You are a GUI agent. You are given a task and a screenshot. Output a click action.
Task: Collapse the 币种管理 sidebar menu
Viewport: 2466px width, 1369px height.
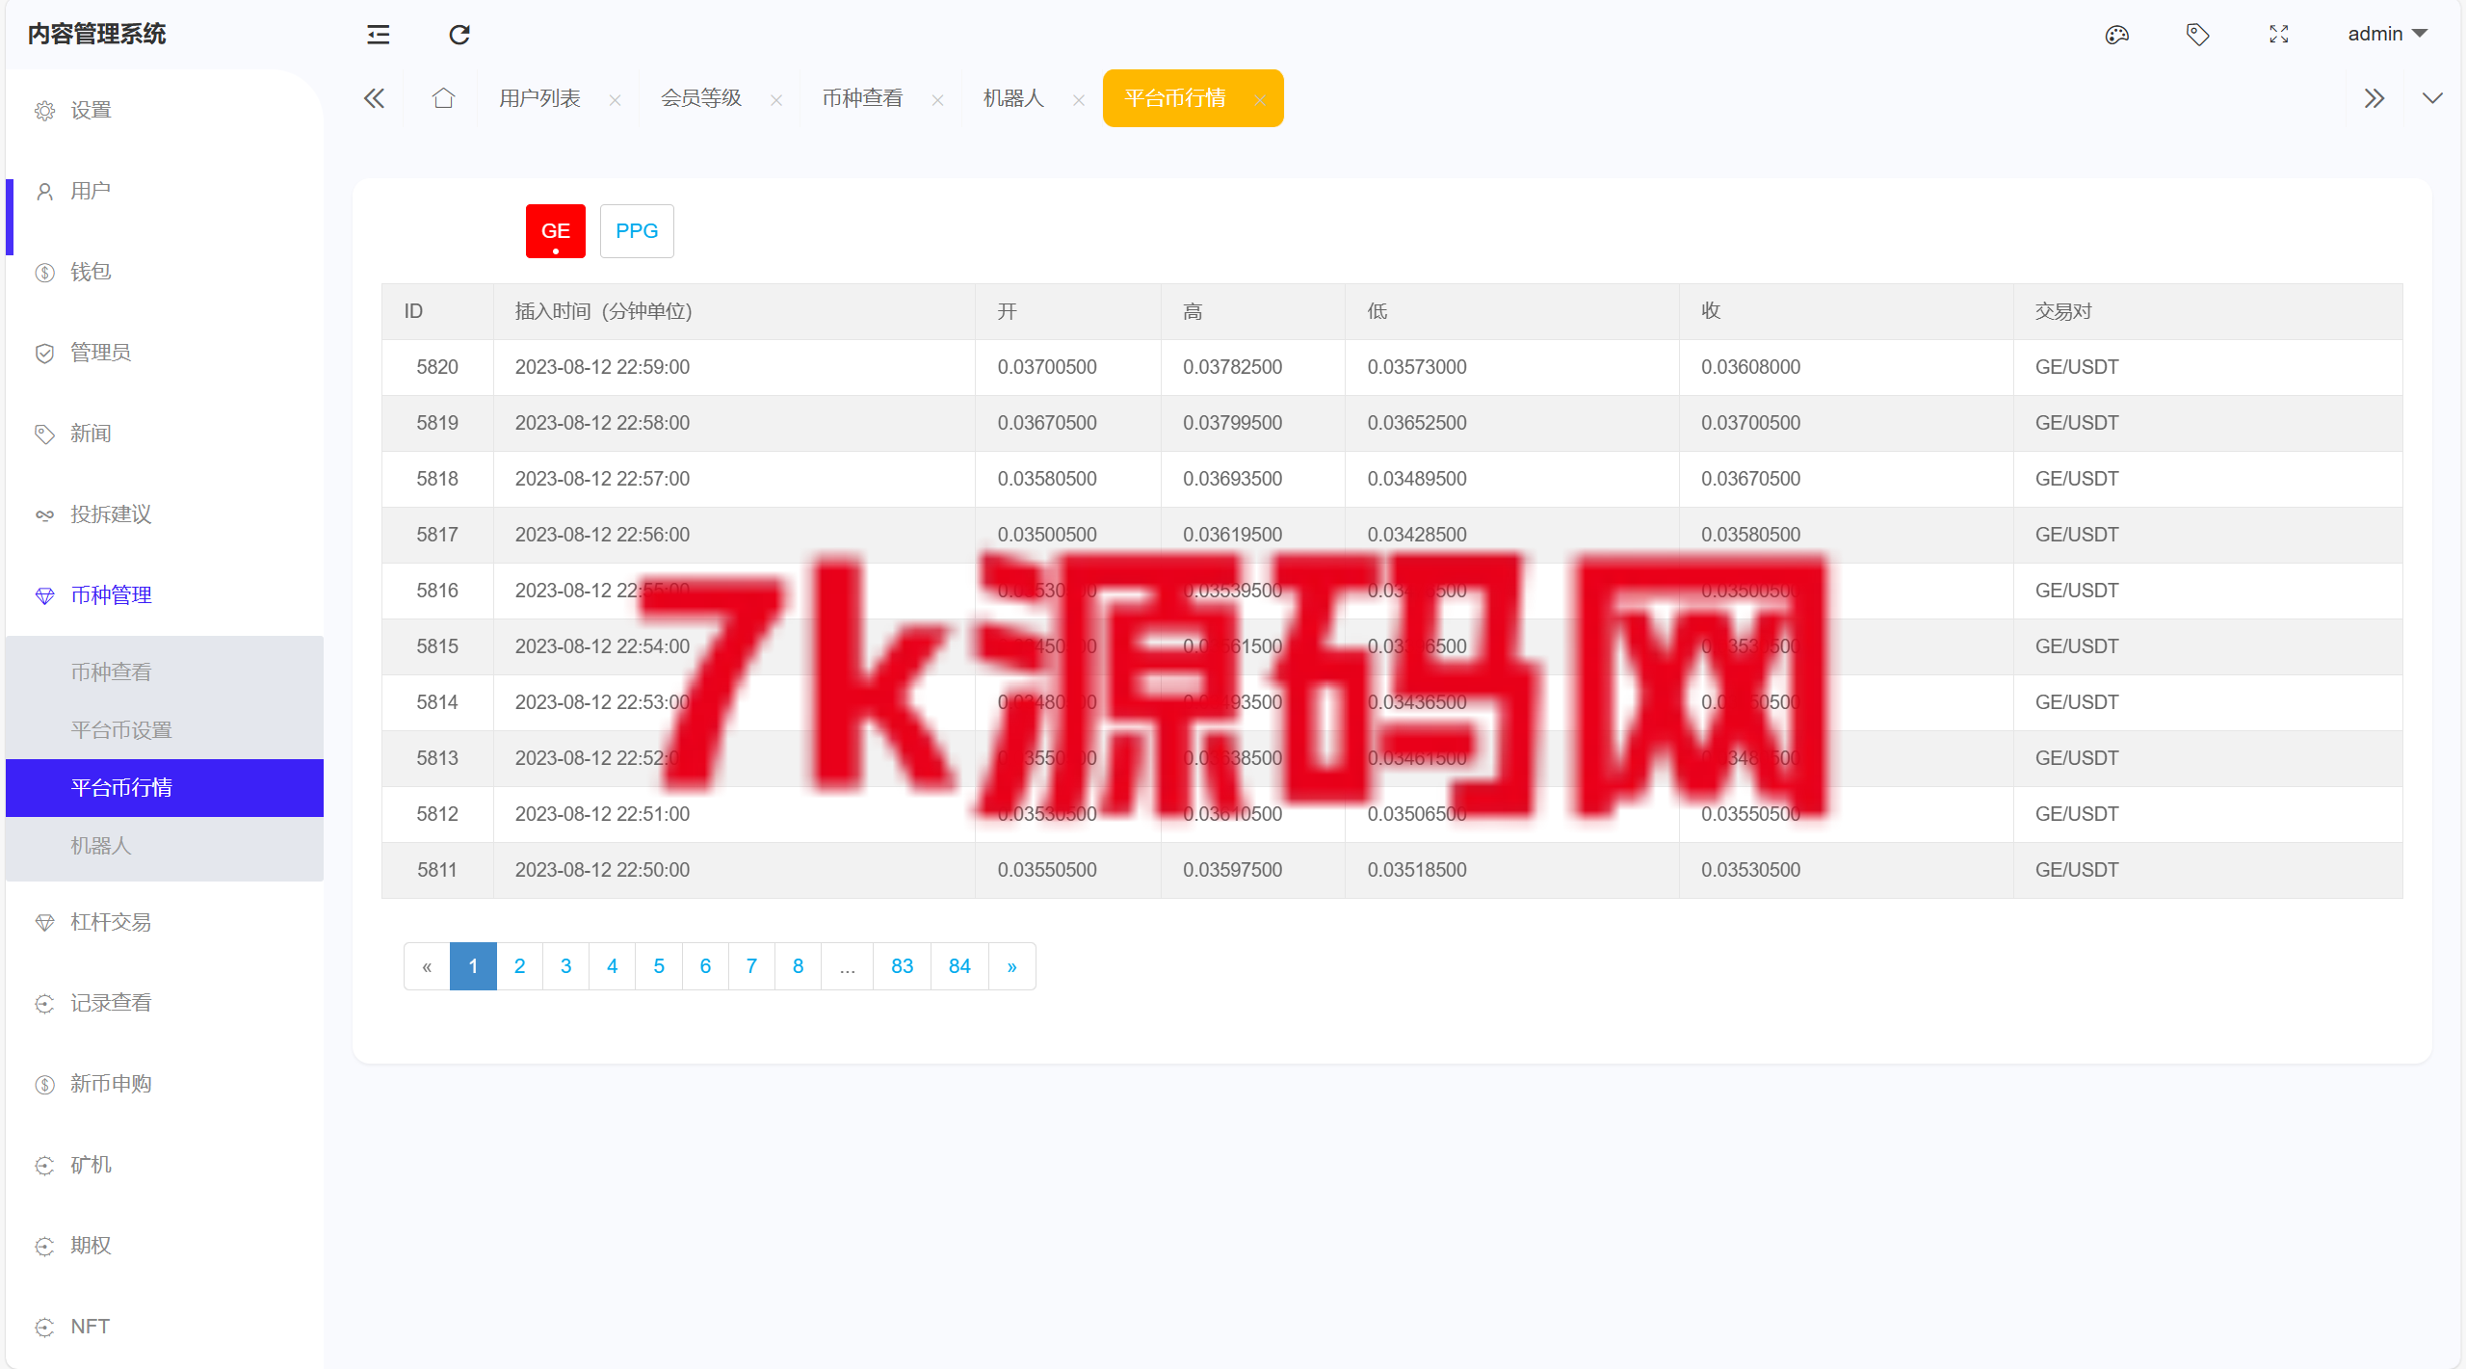[165, 595]
